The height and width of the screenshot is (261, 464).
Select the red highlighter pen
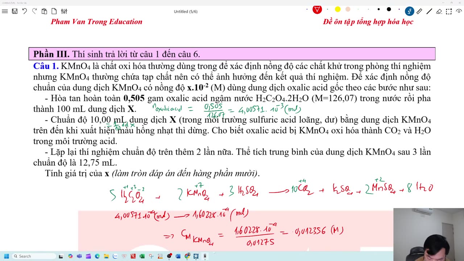[317, 10]
